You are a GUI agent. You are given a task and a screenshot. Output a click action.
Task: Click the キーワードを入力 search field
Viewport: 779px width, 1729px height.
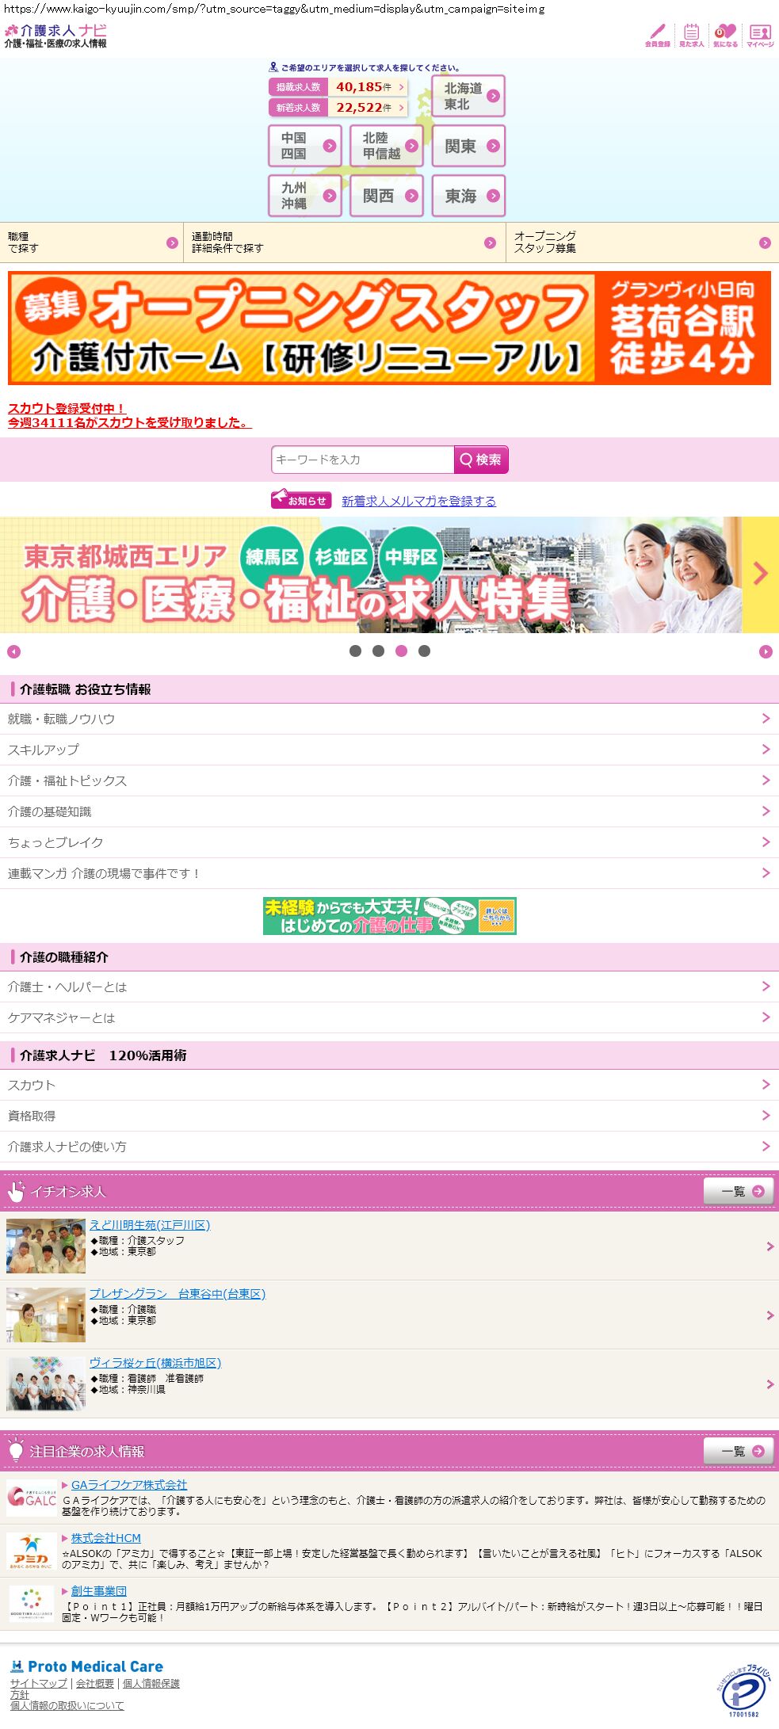click(x=362, y=460)
